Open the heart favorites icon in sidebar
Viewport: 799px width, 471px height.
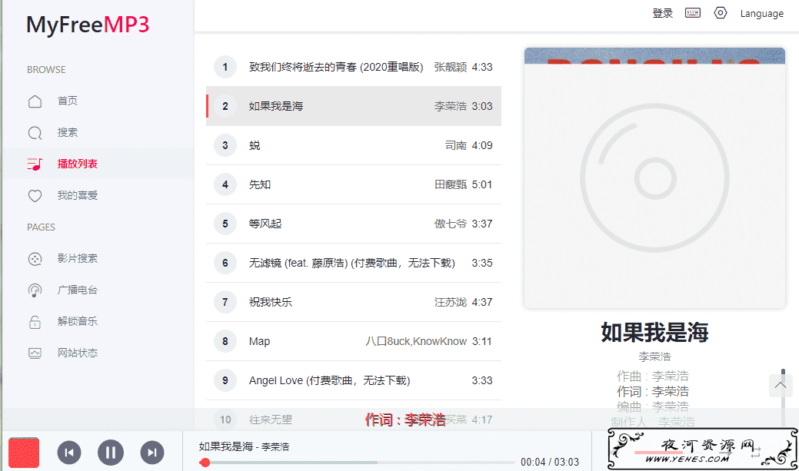coord(35,195)
